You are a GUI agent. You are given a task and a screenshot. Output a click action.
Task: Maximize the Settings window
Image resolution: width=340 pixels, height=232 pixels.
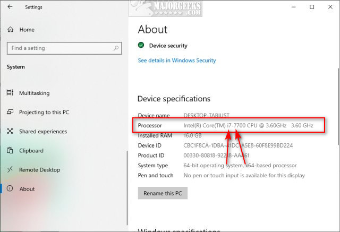pyautogui.click(x=312, y=7)
